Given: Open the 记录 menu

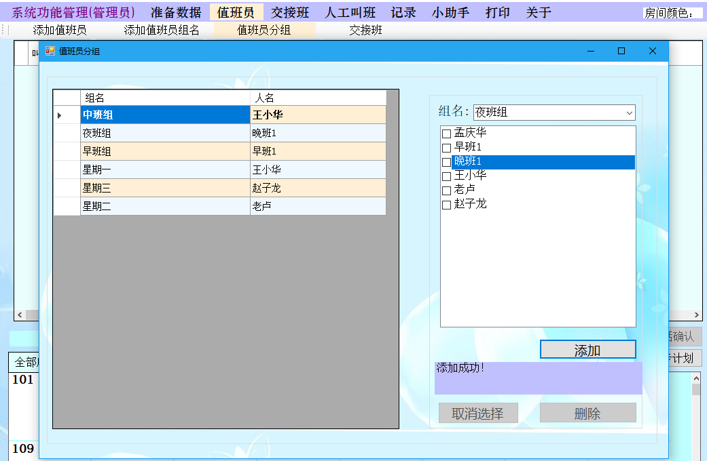Looking at the screenshot, I should (403, 13).
